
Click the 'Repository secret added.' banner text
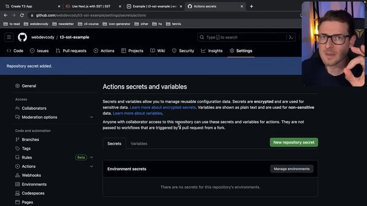[x=29, y=66]
